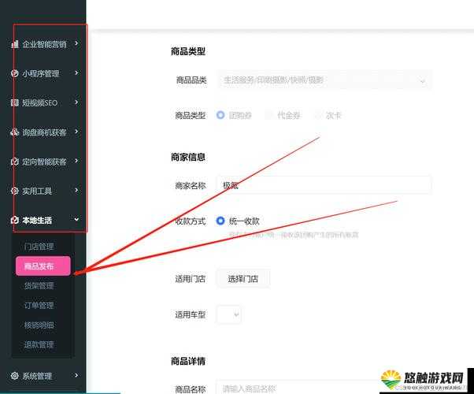Image resolution: width=474 pixels, height=394 pixels.
Task: Click the 小程序管理 menu label
Action: pos(40,73)
